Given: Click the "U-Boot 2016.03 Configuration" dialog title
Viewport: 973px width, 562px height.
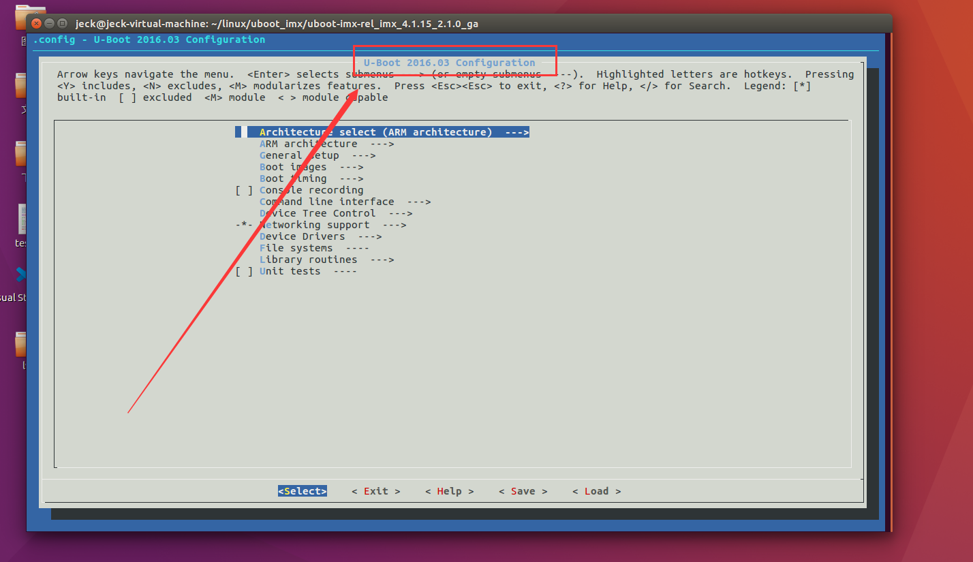Looking at the screenshot, I should coord(450,63).
